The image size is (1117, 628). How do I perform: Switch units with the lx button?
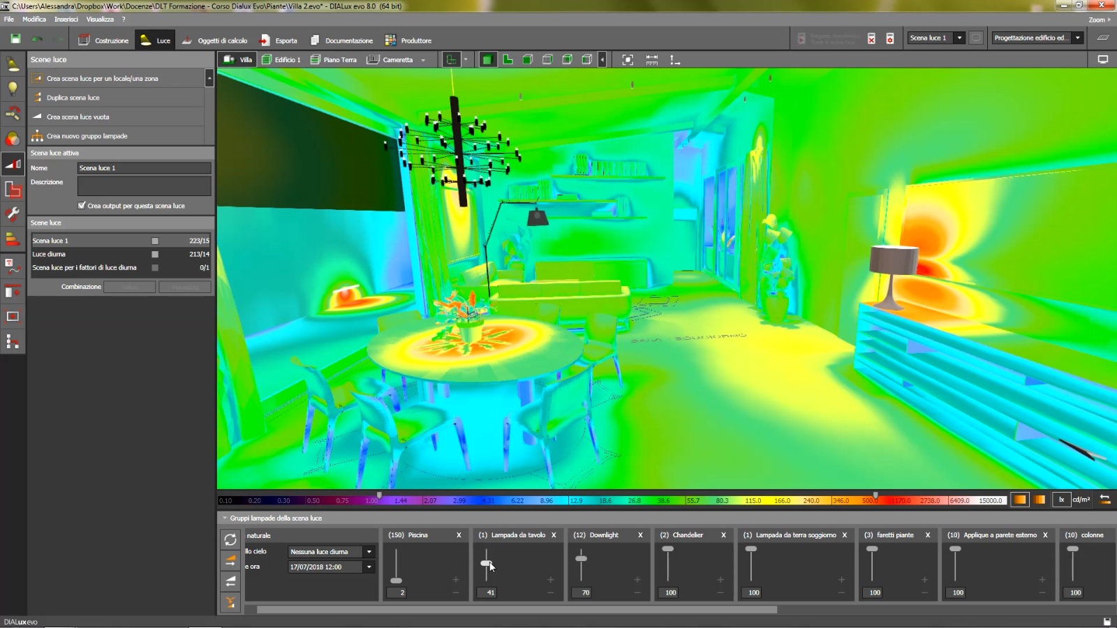point(1061,500)
